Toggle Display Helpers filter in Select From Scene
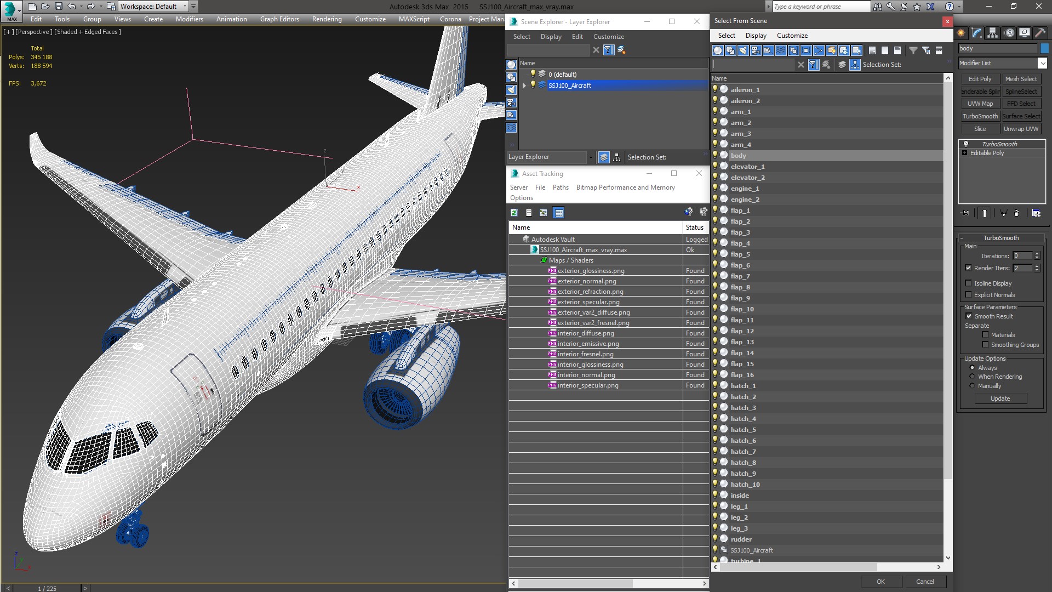 768,50
